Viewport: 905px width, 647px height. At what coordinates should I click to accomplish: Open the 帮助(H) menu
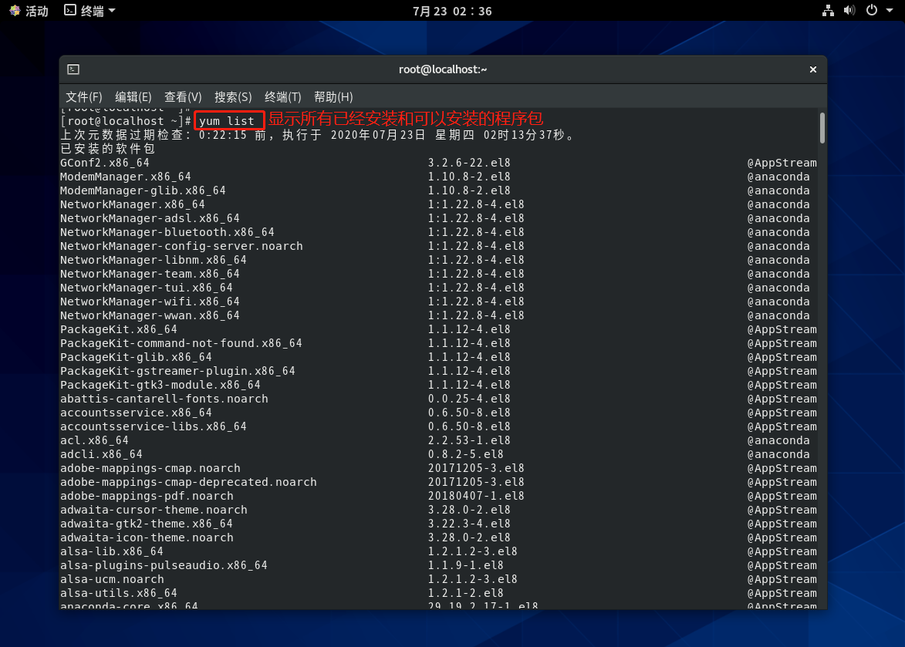(x=333, y=96)
